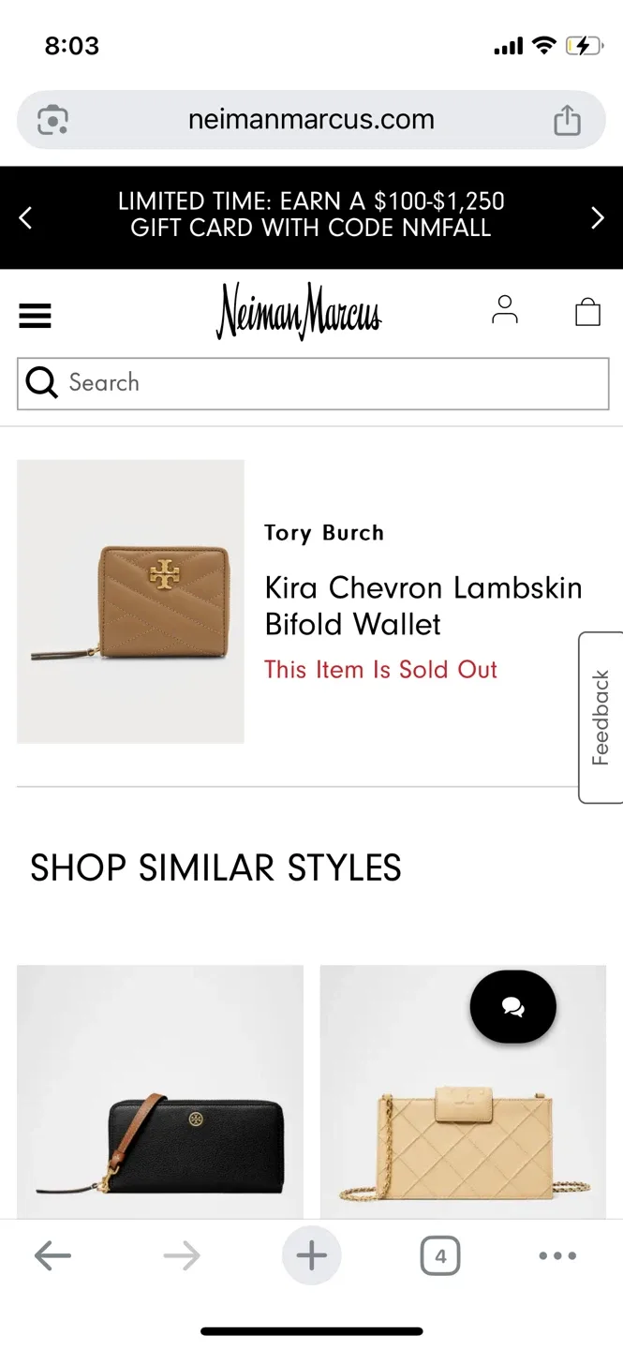The width and height of the screenshot is (623, 1349).
Task: View the tan wallet product thumbnail
Action: point(130,600)
